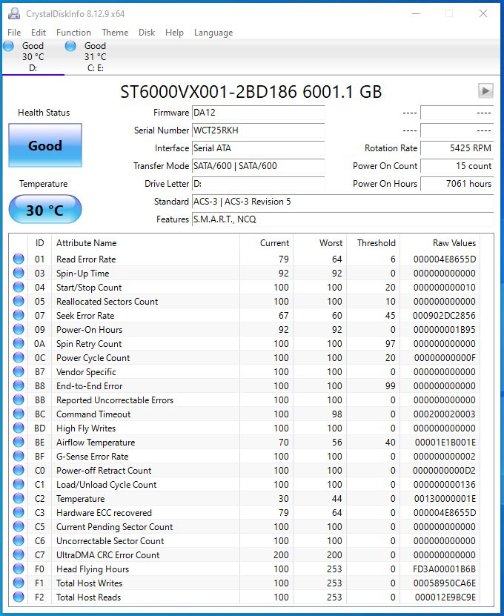Click raw value FD3A00001B6B
504x616 pixels.
pos(444,569)
